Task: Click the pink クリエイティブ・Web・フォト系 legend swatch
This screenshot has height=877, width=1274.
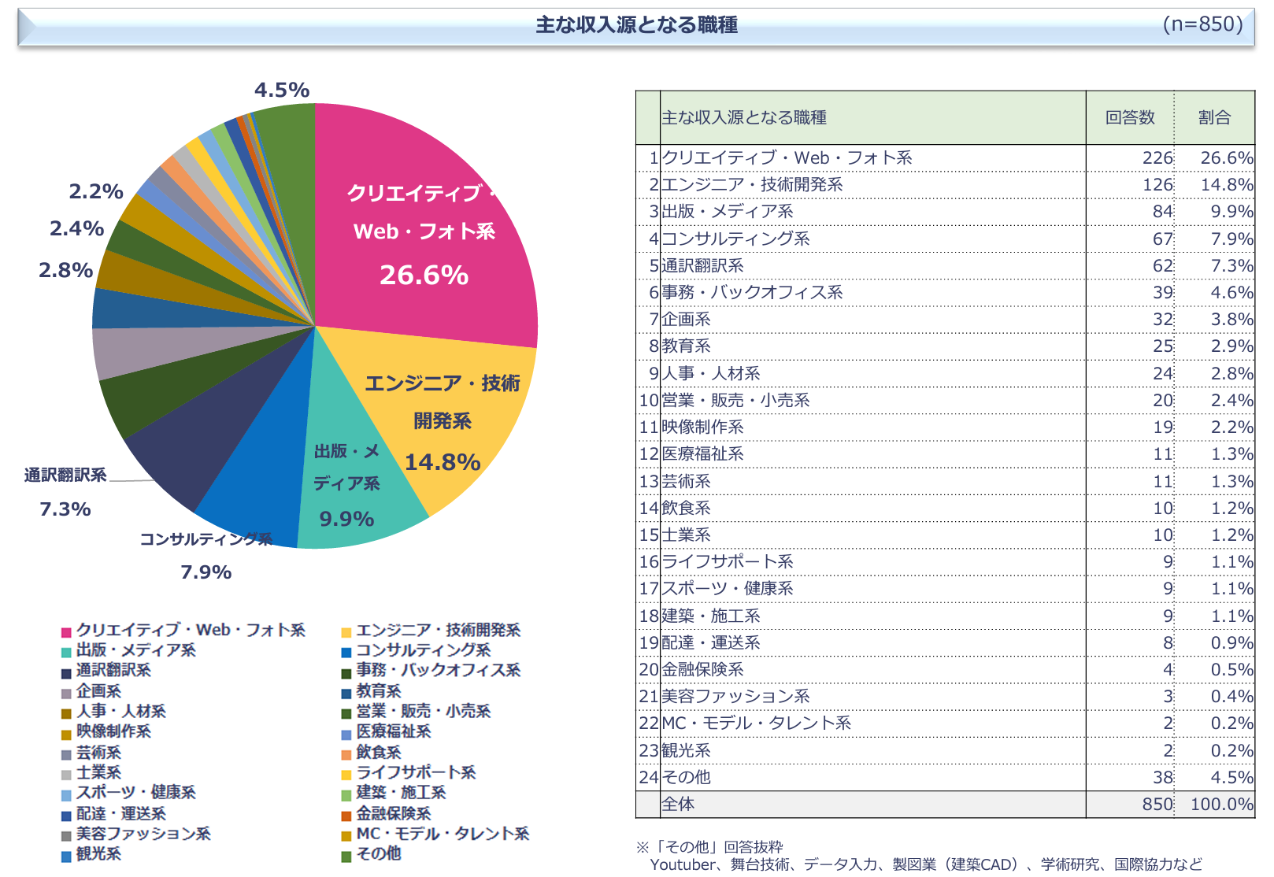Action: click(67, 632)
